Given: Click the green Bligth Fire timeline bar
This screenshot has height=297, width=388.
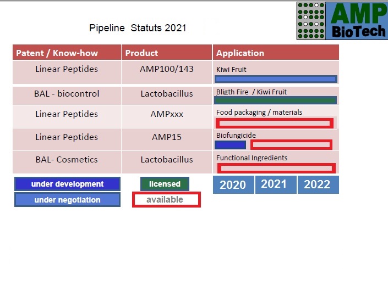Looking at the screenshot, I should pyautogui.click(x=275, y=100).
